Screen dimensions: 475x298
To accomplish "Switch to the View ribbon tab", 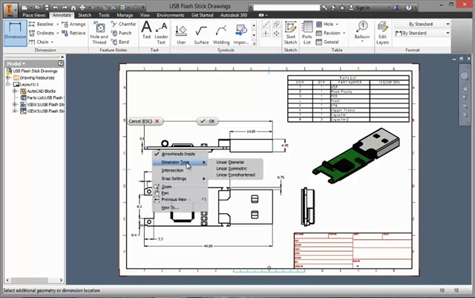I will [145, 15].
